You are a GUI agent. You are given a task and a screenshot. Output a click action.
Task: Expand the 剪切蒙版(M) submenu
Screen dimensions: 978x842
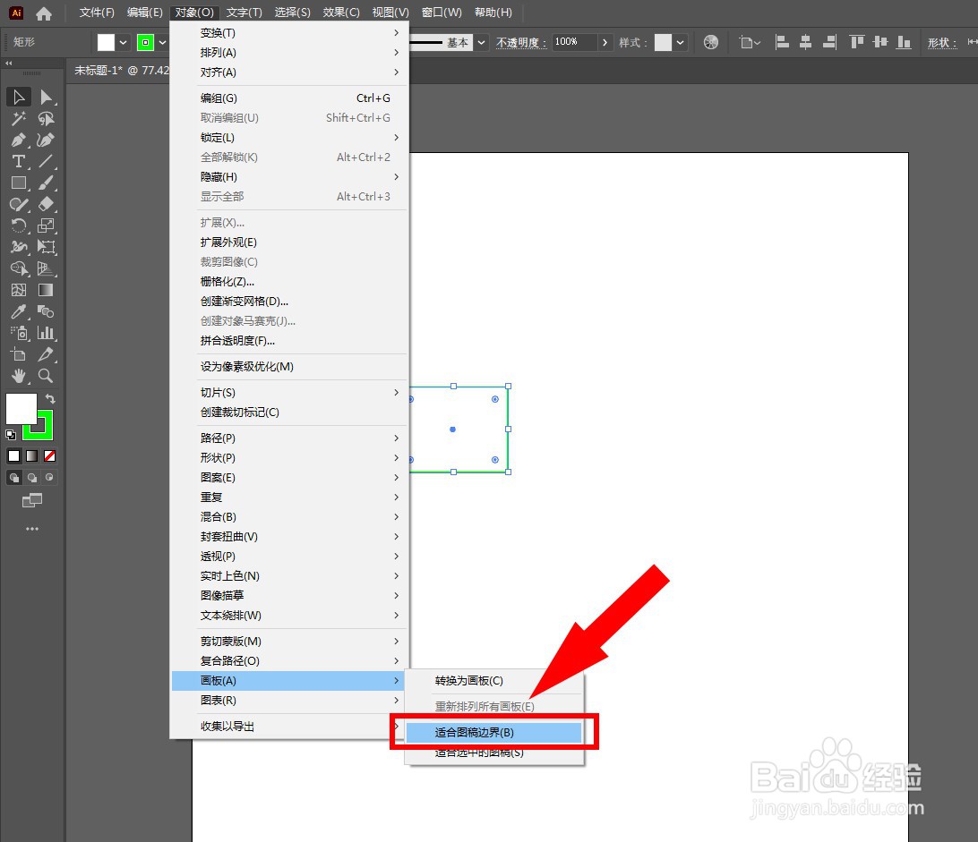[x=290, y=642]
